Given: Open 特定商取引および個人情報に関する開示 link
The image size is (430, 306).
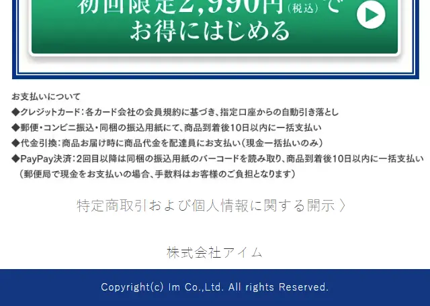Looking at the screenshot, I should (211, 205).
